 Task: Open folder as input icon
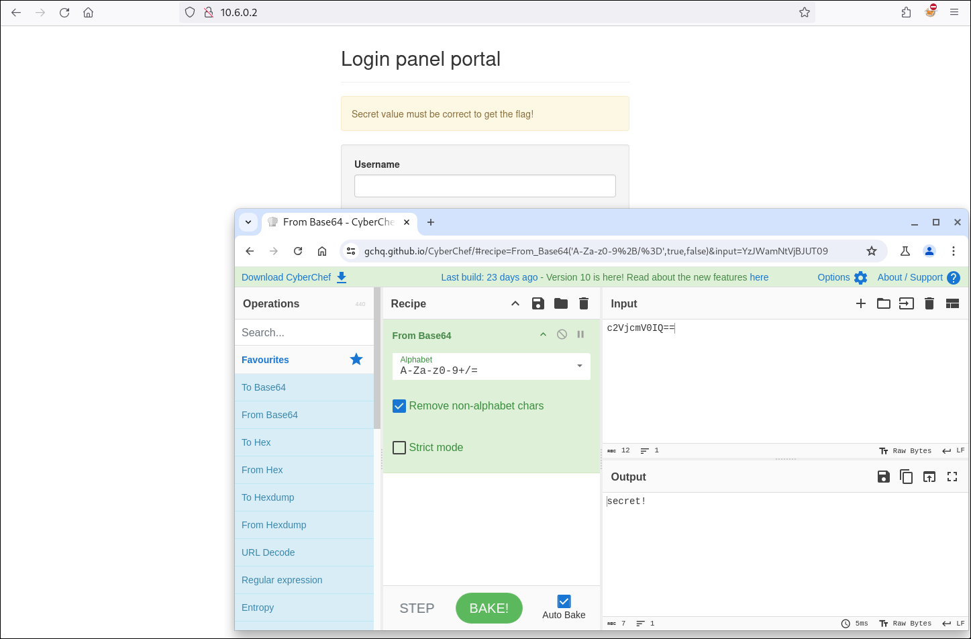tap(884, 303)
